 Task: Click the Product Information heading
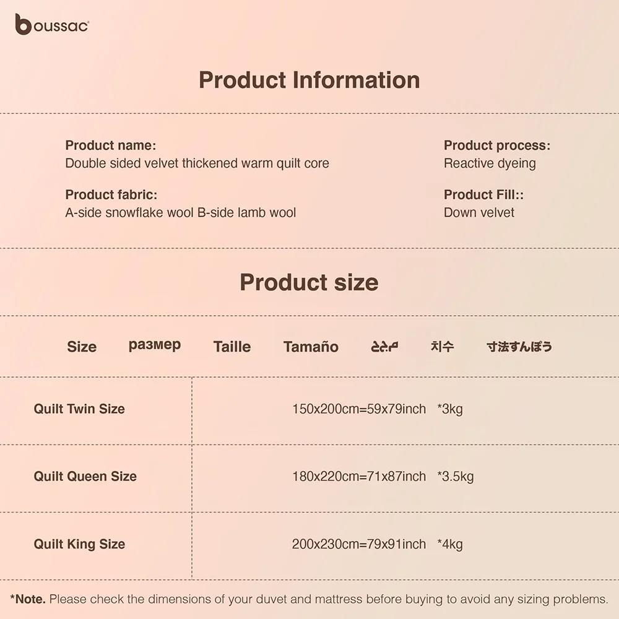pyautogui.click(x=309, y=80)
